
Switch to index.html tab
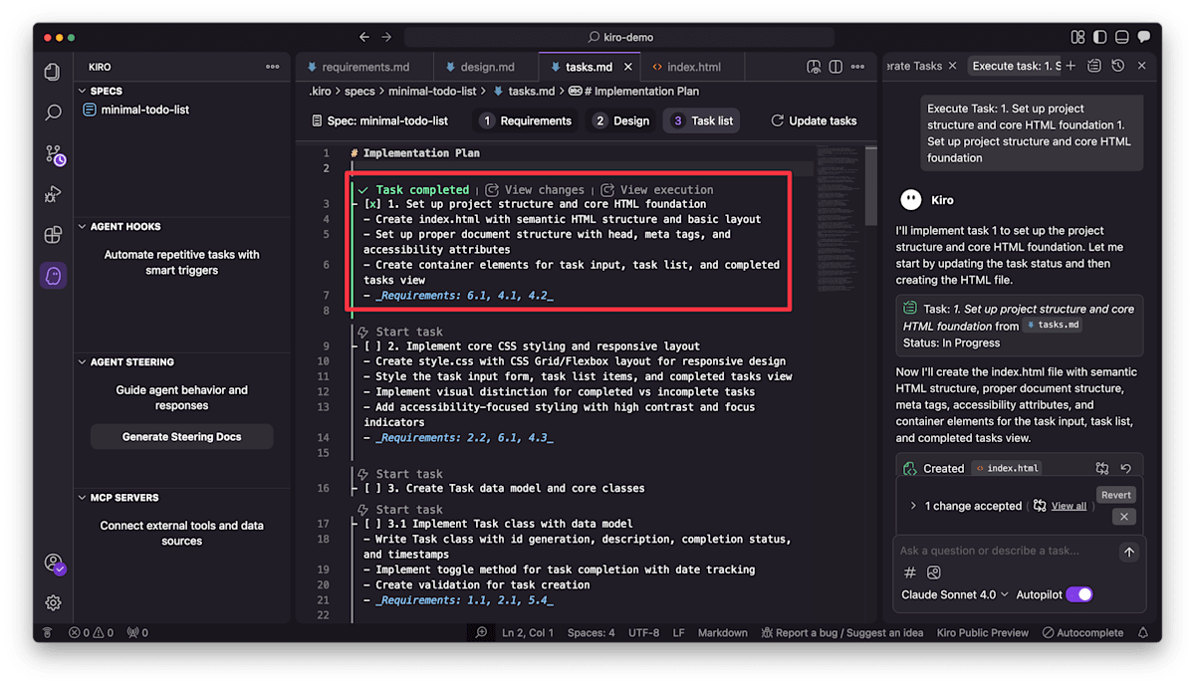(x=693, y=67)
